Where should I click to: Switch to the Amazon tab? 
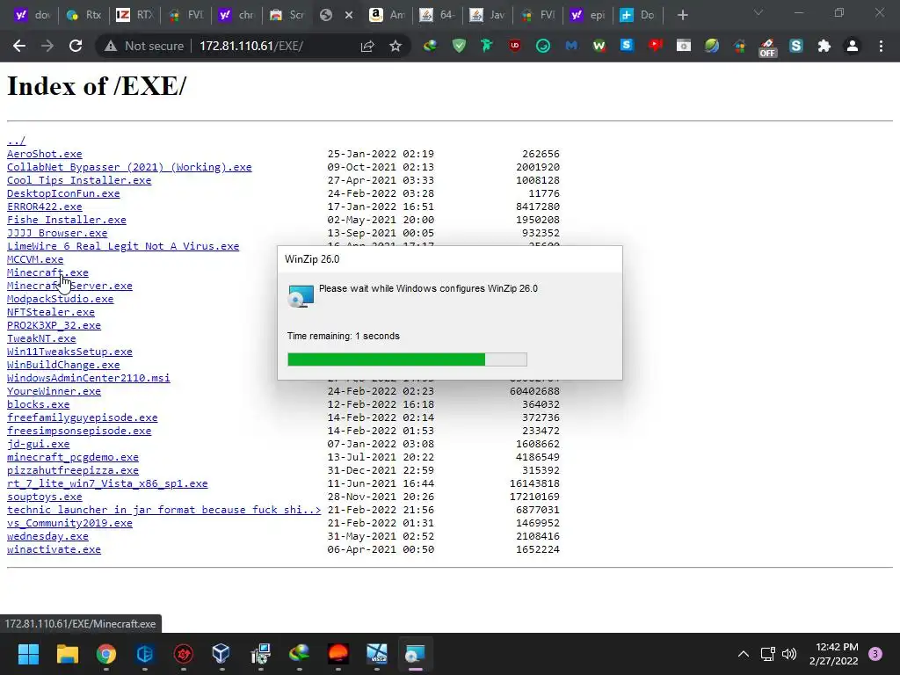[x=387, y=16]
